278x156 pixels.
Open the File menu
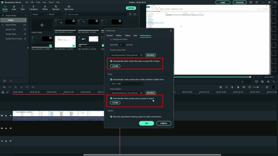[x=27, y=2]
